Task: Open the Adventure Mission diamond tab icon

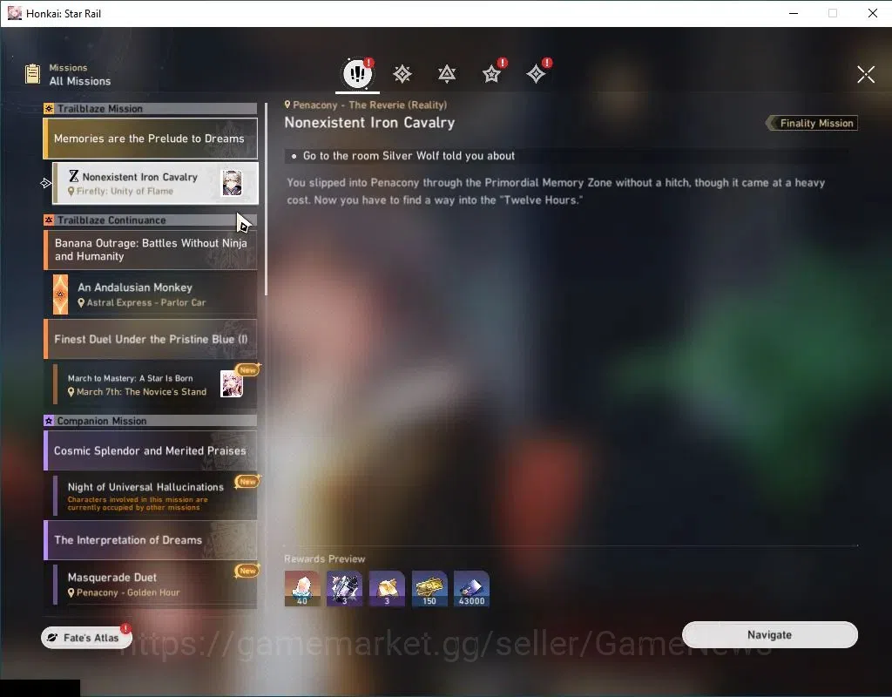Action: [x=536, y=74]
